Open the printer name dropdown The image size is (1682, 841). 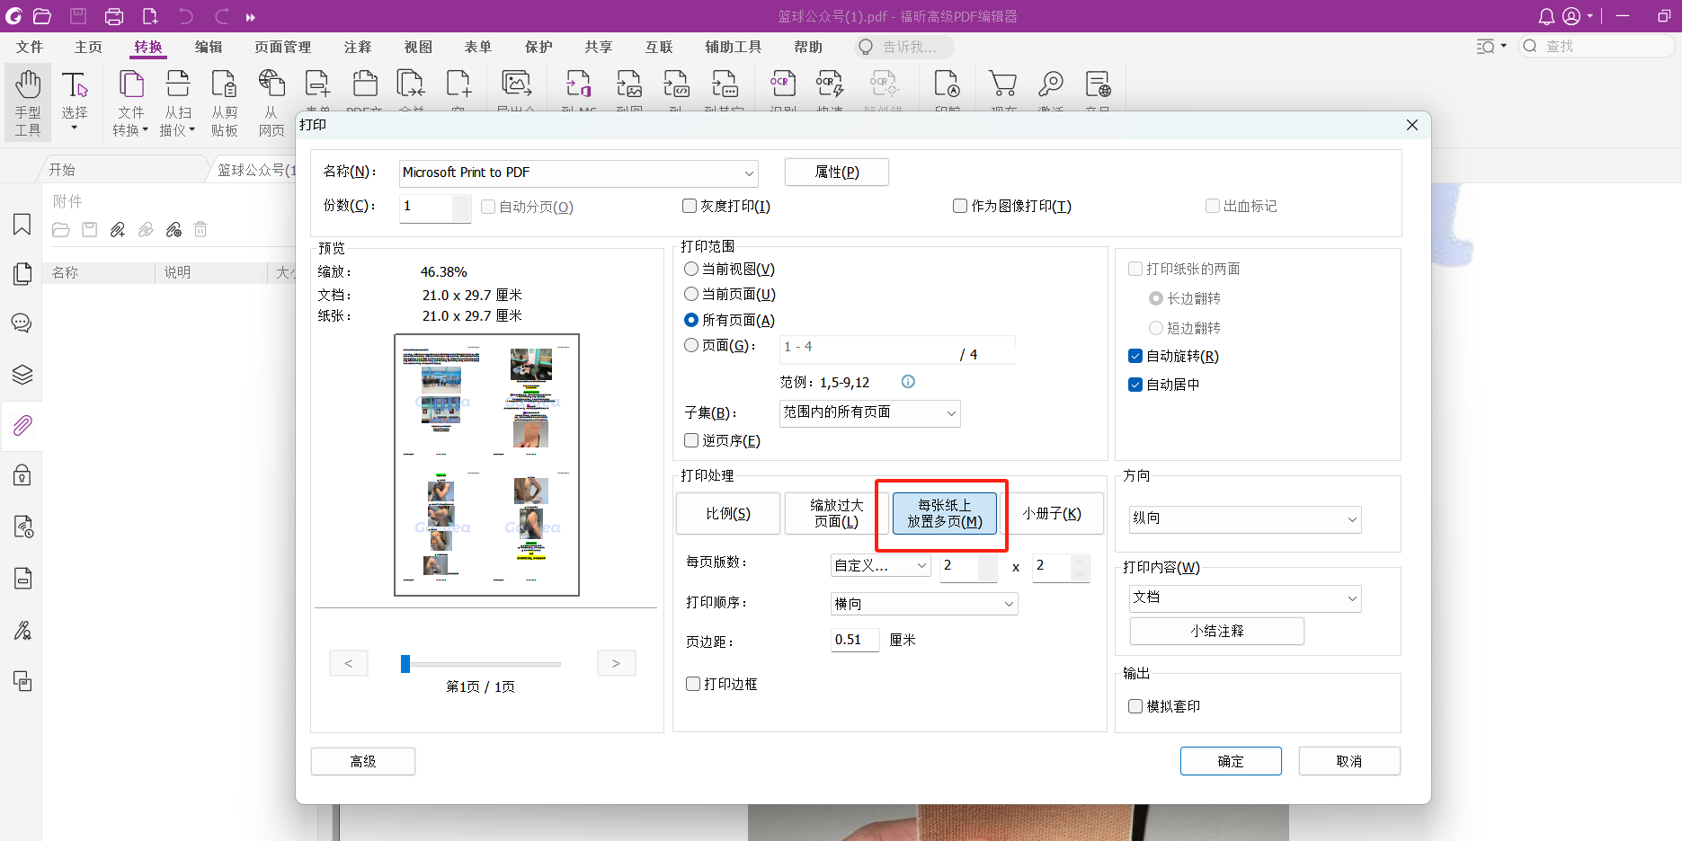pyautogui.click(x=578, y=173)
